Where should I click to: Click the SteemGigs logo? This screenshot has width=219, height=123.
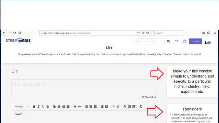coord(18,41)
